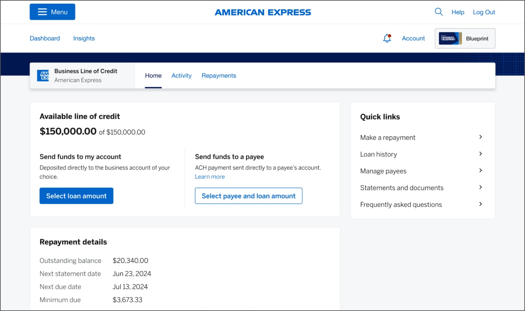Image resolution: width=525 pixels, height=311 pixels.
Task: Open the Frequently asked questions quick link
Action: [x=401, y=204]
